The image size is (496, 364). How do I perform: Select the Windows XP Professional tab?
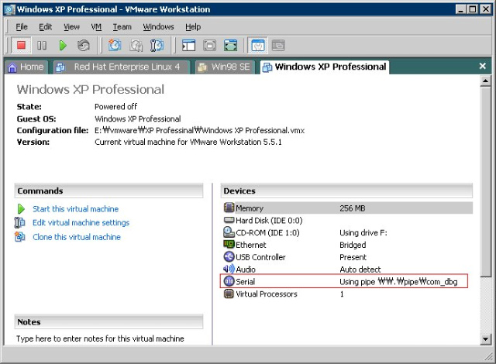point(325,67)
